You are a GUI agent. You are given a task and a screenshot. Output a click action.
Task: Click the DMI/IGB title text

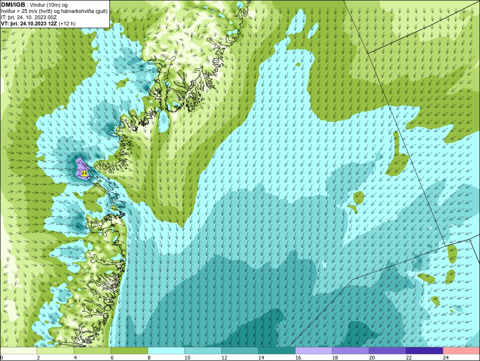click(x=13, y=5)
